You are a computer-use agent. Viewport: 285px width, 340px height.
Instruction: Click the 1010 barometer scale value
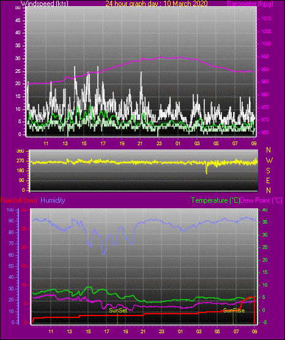click(266, 18)
